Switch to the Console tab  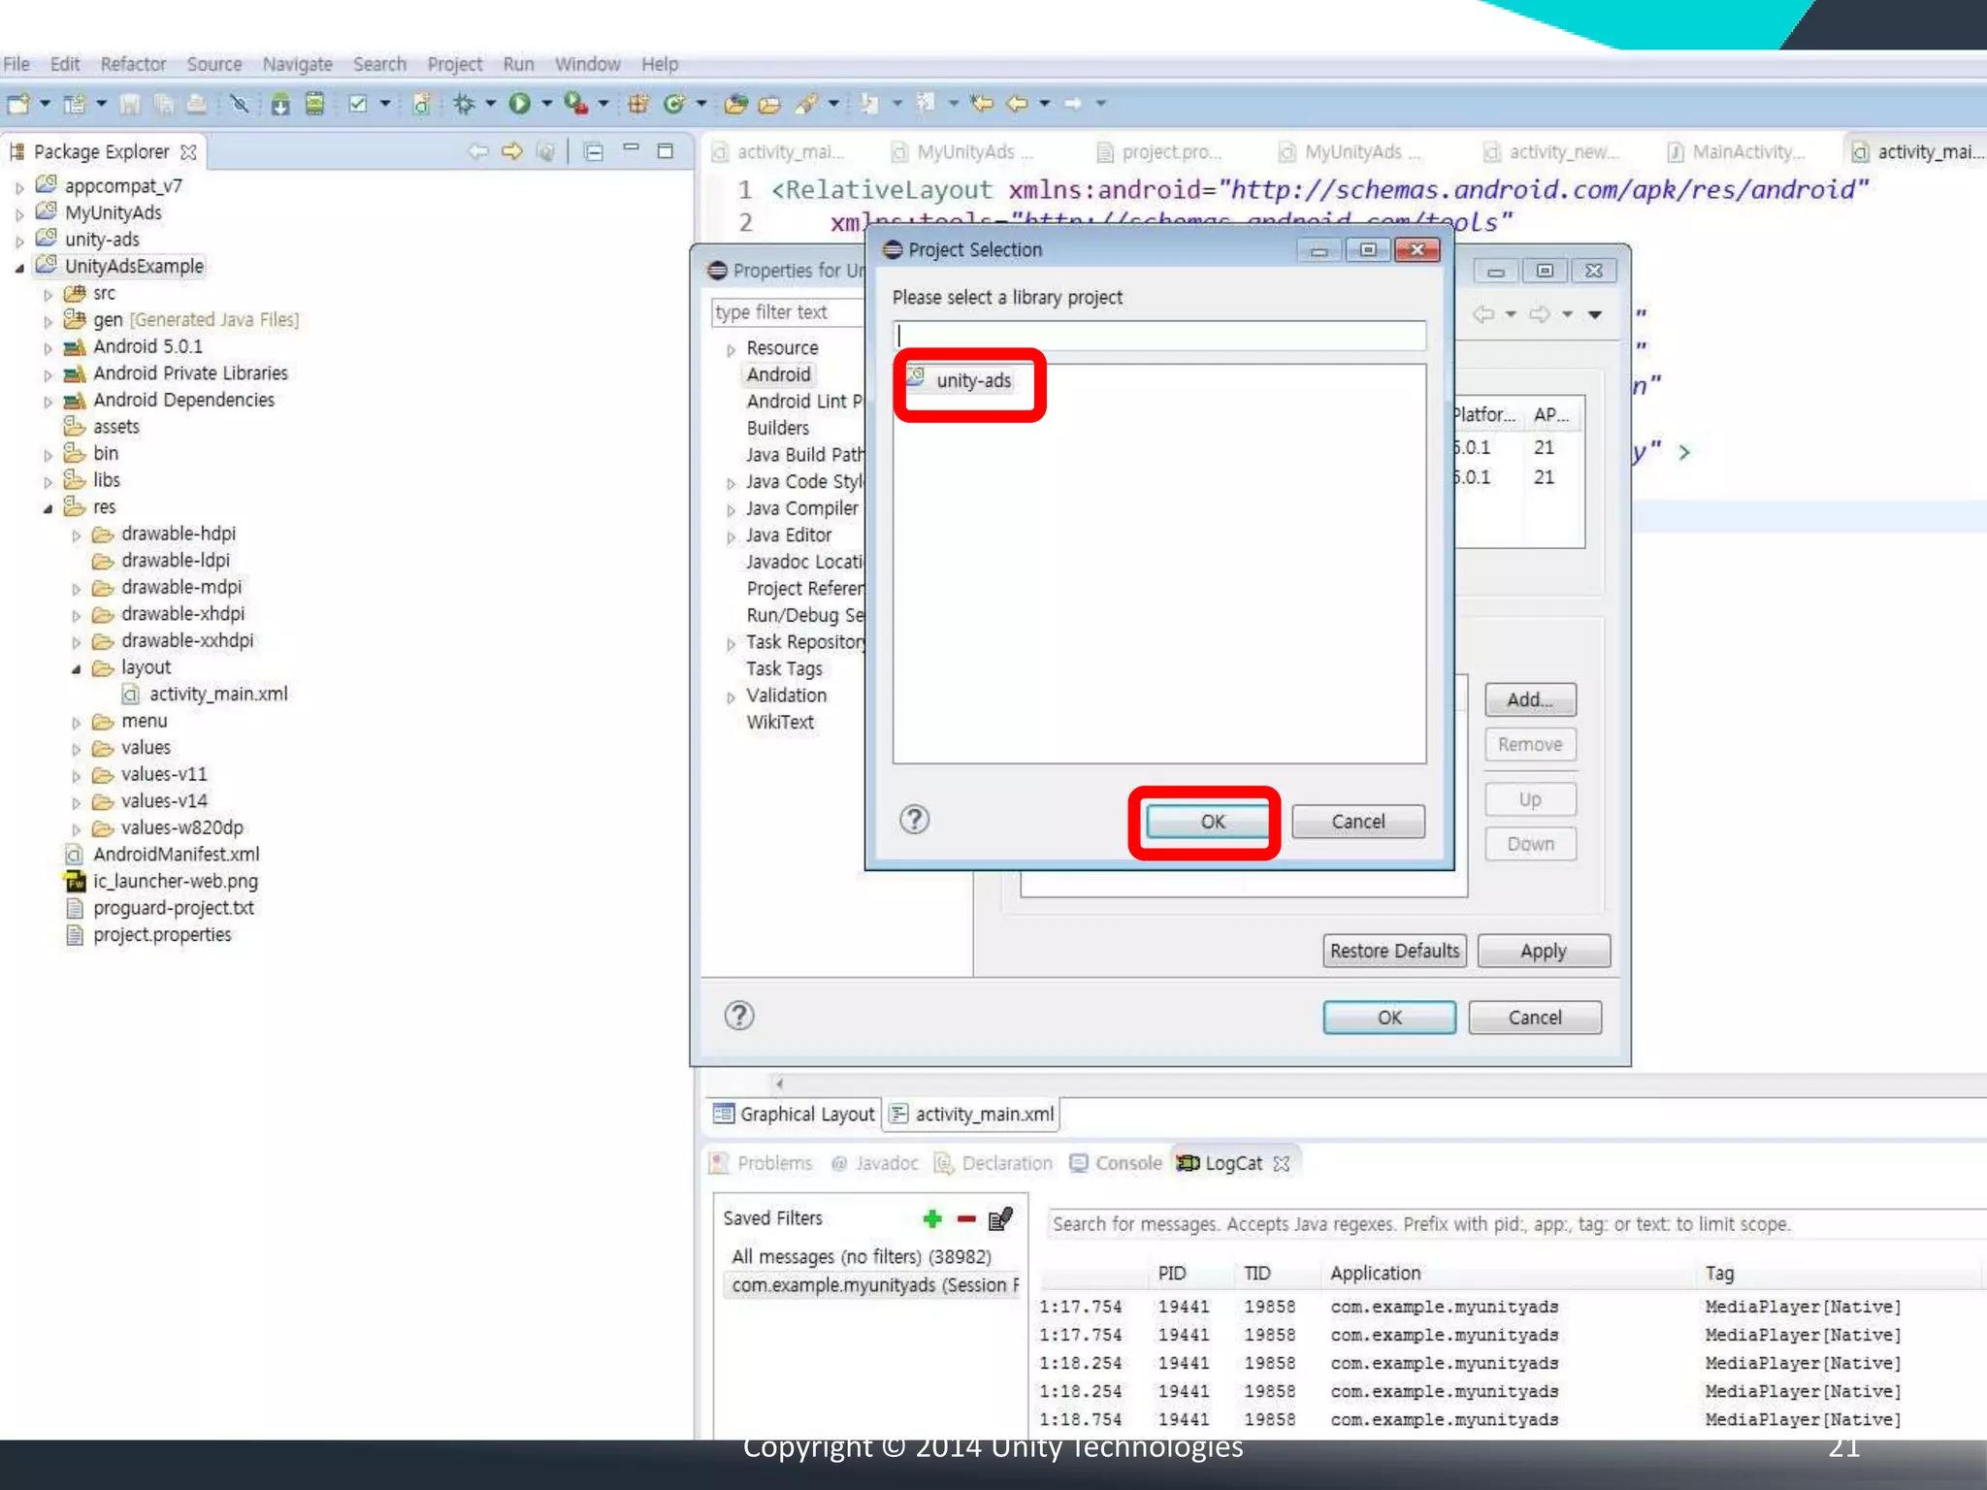click(1116, 1163)
